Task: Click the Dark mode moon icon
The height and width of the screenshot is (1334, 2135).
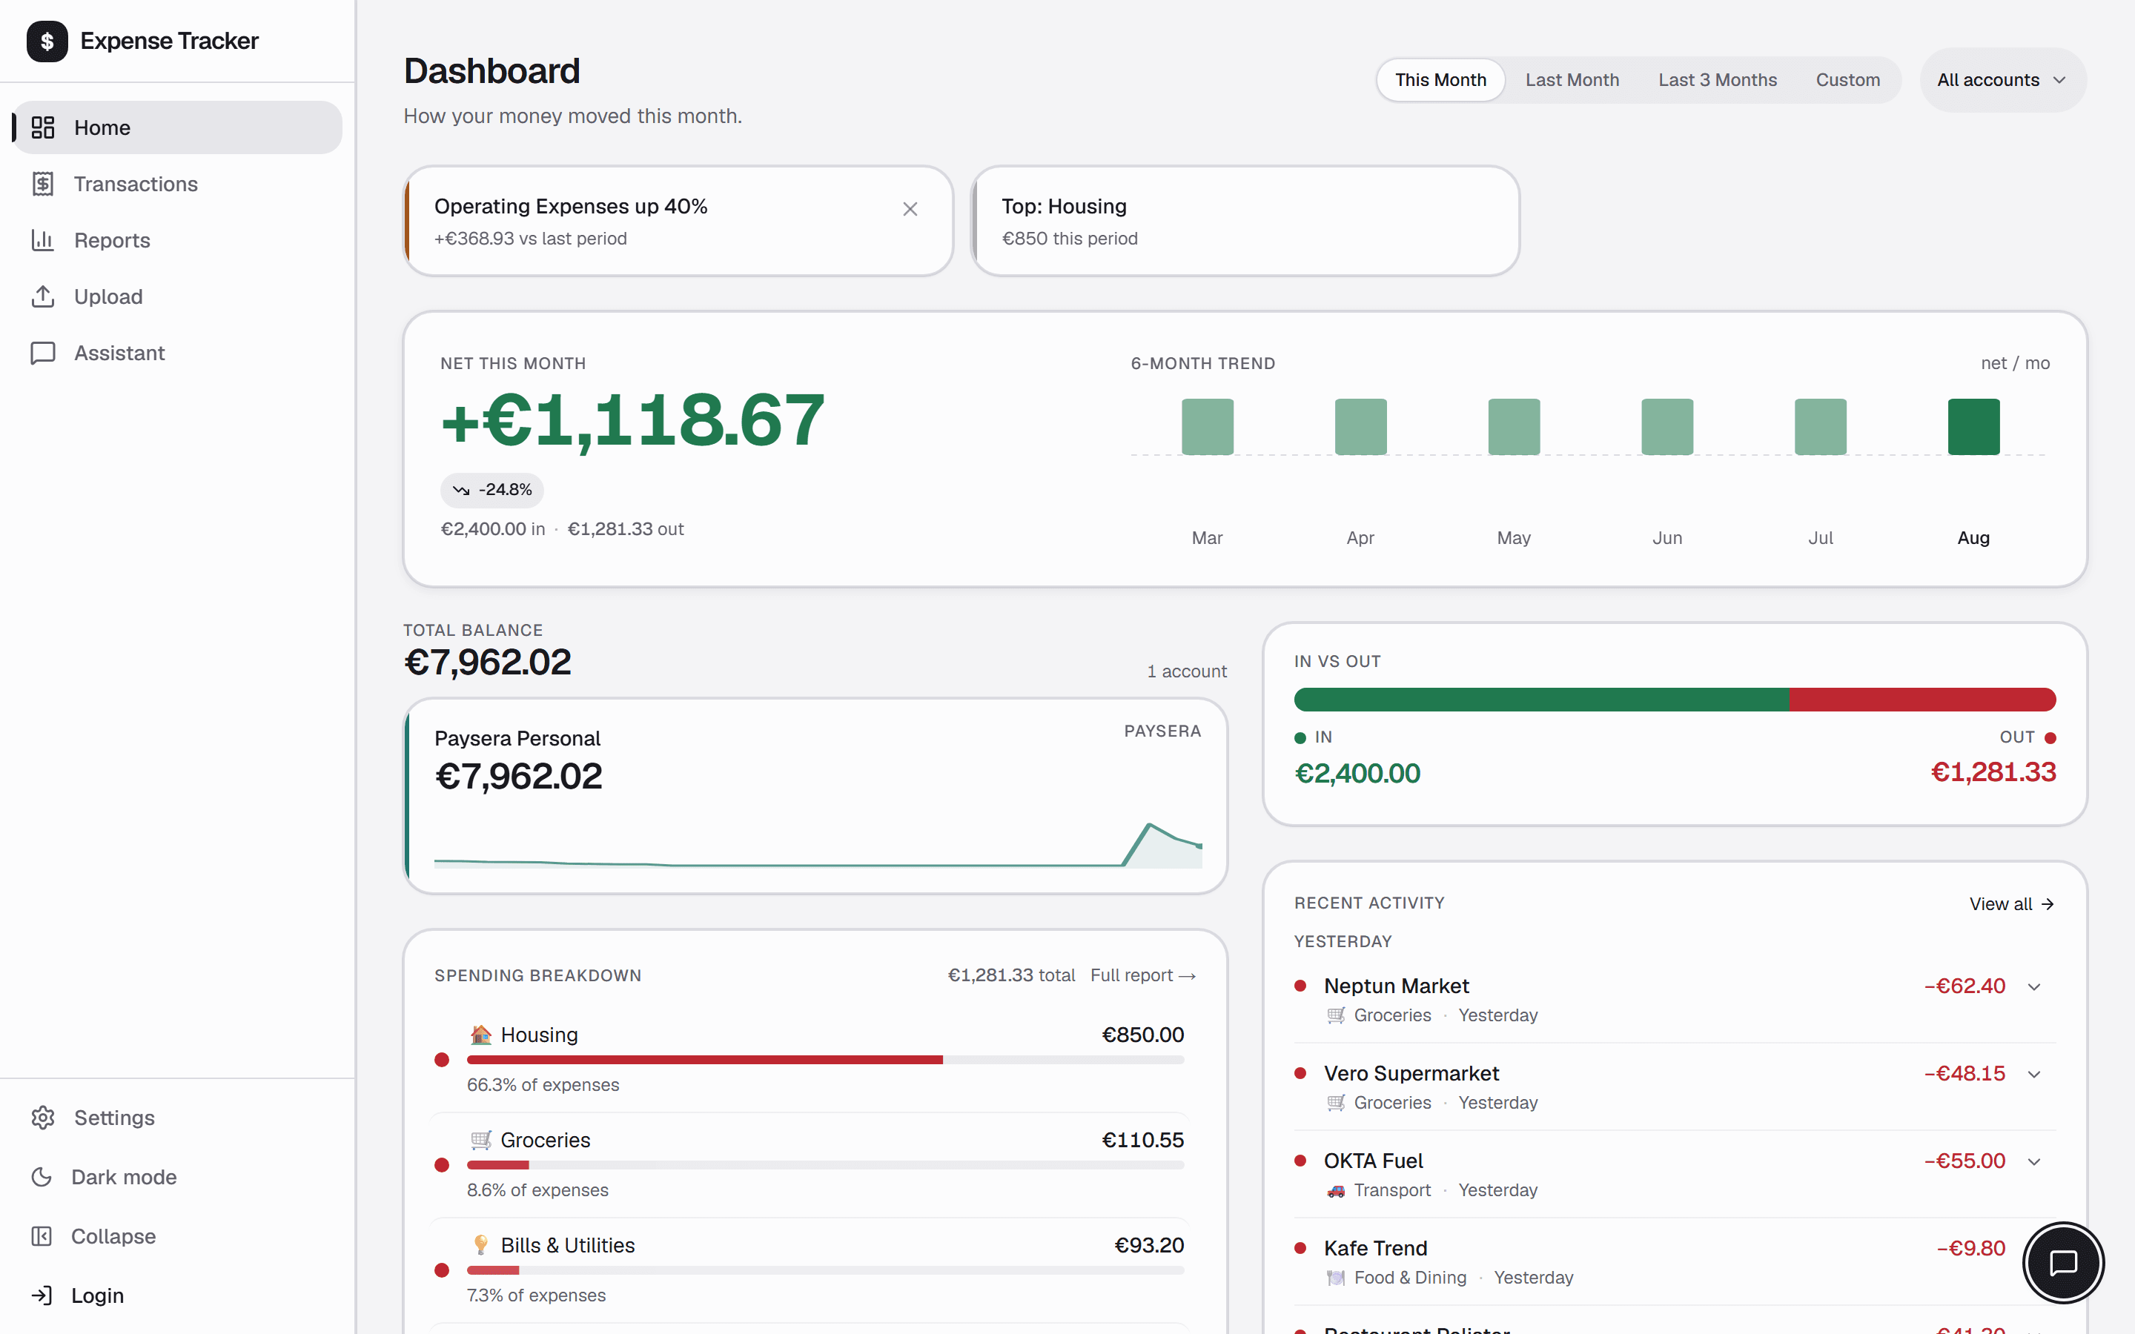Action: click(42, 1177)
